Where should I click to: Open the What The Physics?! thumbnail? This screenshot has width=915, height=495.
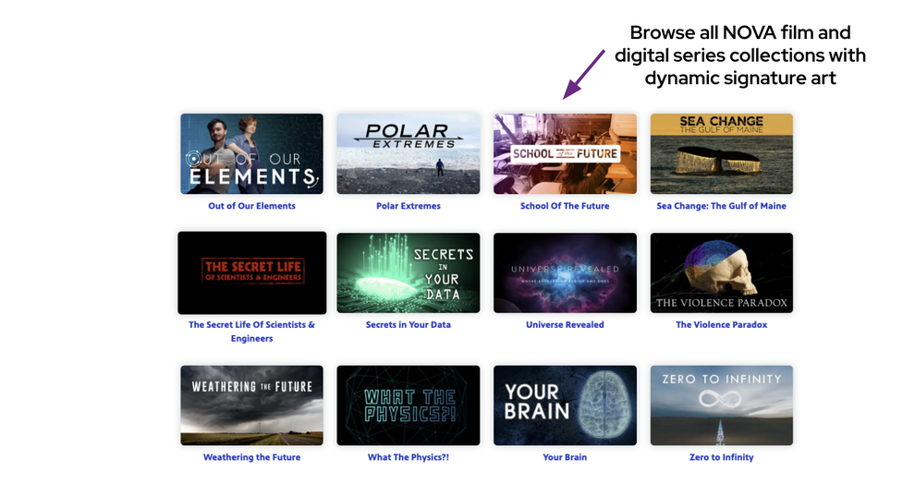click(408, 404)
